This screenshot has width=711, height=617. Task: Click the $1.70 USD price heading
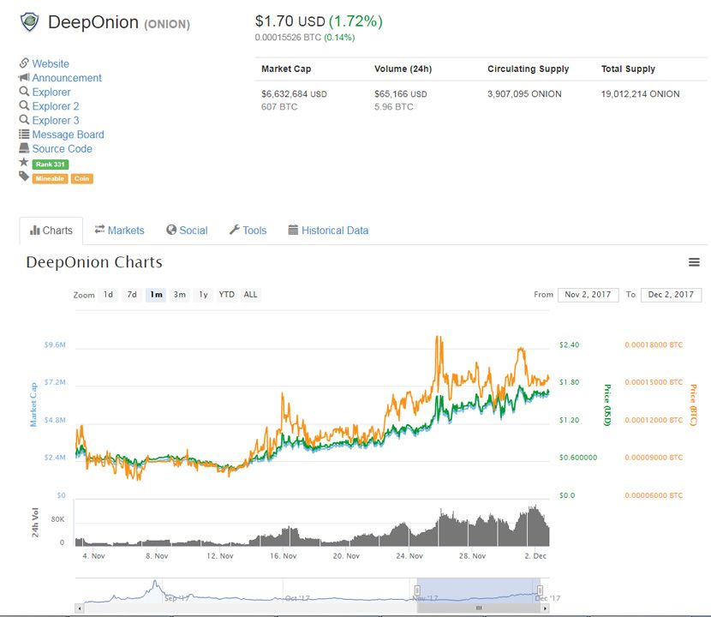[290, 21]
